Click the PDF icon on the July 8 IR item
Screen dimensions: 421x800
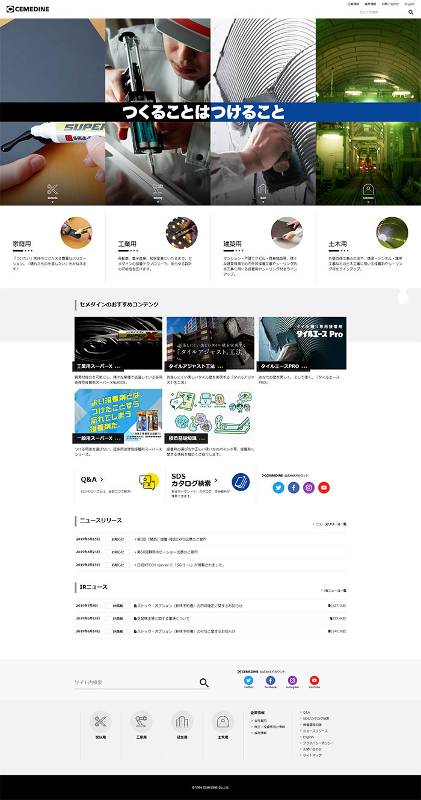pos(135,606)
